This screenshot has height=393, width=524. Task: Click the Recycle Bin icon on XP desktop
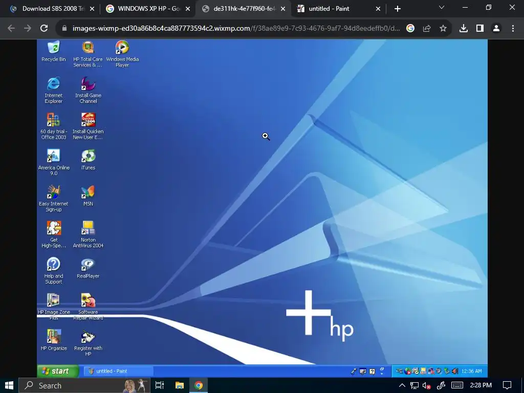(53, 51)
